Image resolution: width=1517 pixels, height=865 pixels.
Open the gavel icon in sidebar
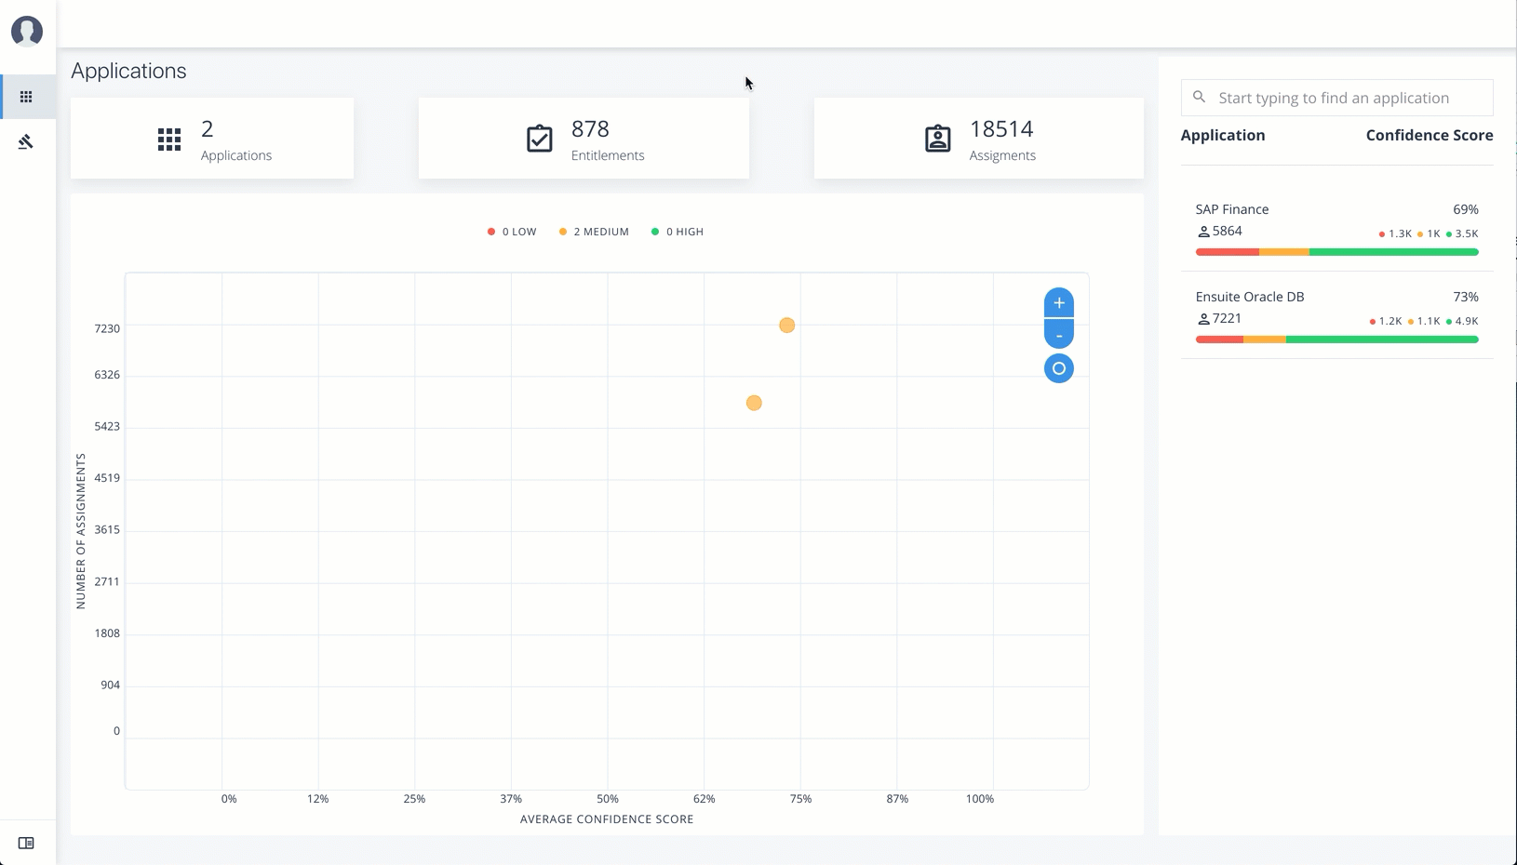[26, 141]
